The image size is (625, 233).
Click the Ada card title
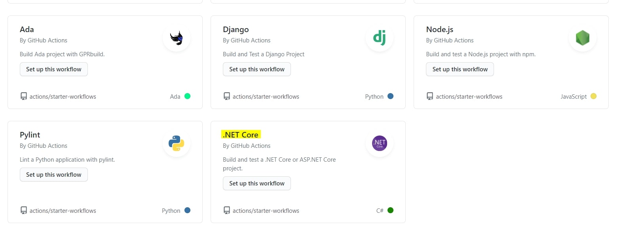click(27, 29)
